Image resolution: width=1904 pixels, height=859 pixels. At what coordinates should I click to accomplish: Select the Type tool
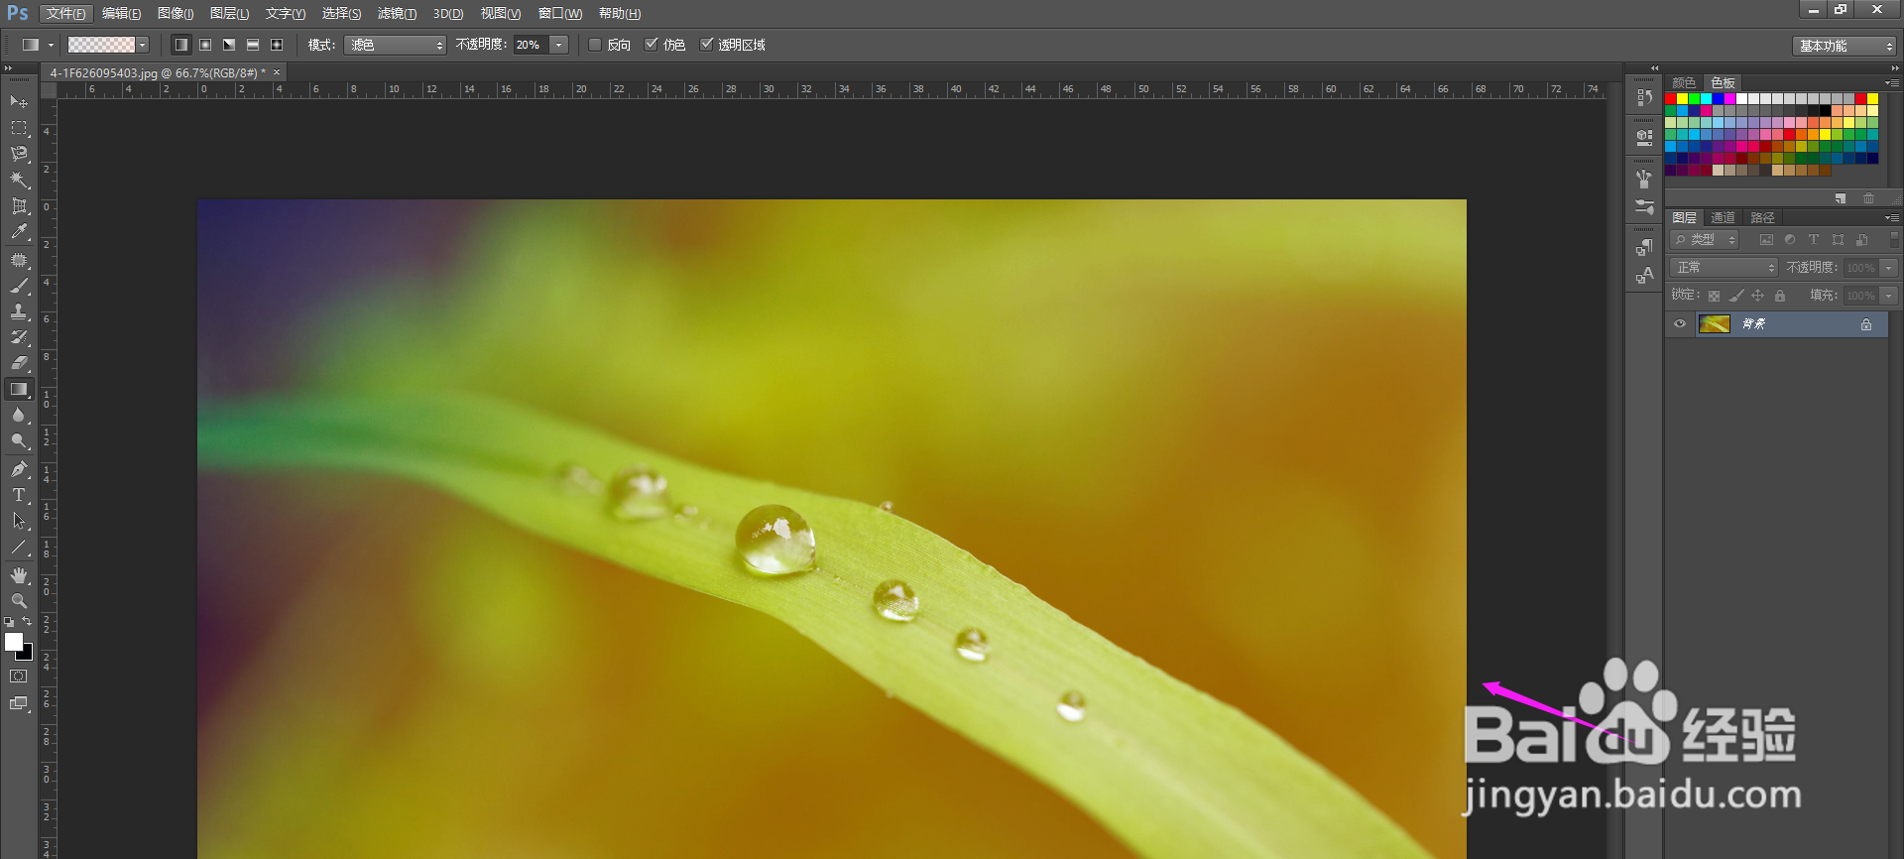[x=19, y=495]
